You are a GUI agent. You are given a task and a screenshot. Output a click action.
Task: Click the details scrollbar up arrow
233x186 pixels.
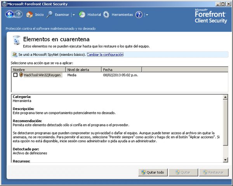point(225,97)
